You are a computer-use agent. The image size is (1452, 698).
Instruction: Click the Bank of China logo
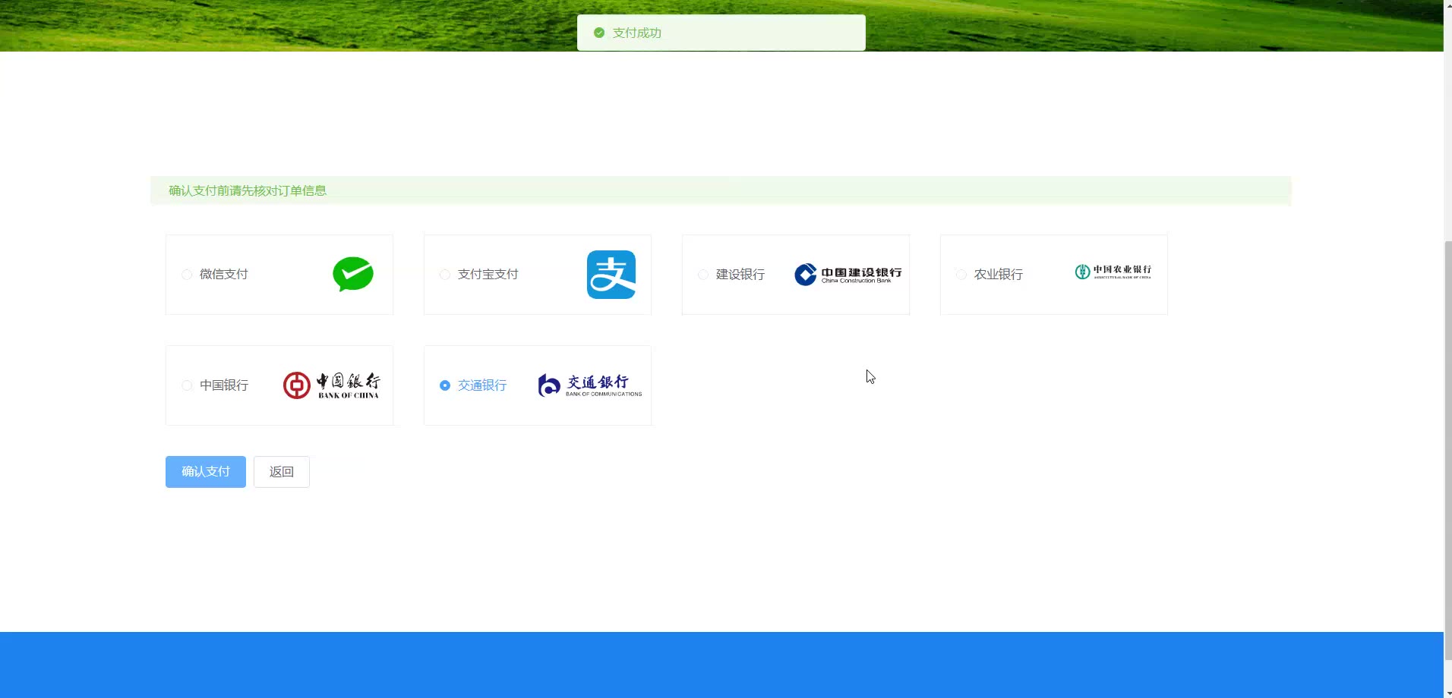332,385
